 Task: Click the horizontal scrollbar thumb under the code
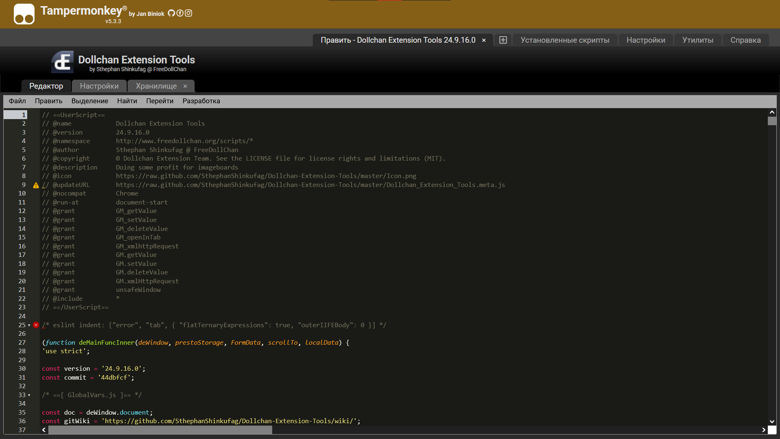coord(160,430)
